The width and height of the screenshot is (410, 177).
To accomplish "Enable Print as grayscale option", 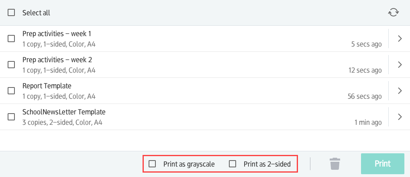I will point(152,164).
